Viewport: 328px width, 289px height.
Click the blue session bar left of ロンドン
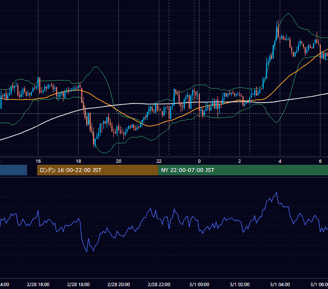14,170
